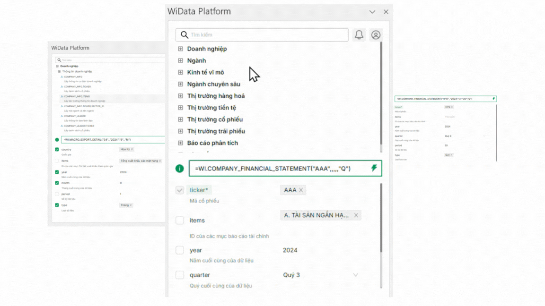Click the 'ticker*' parameter label
This screenshot has width=545, height=306.
coord(199,190)
